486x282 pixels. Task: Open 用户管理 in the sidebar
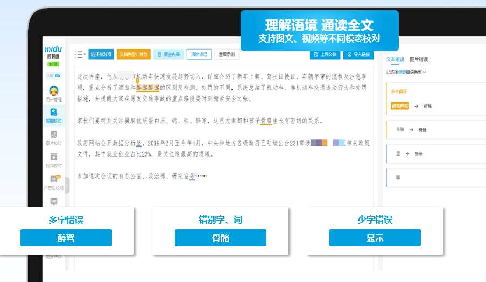coord(53,94)
